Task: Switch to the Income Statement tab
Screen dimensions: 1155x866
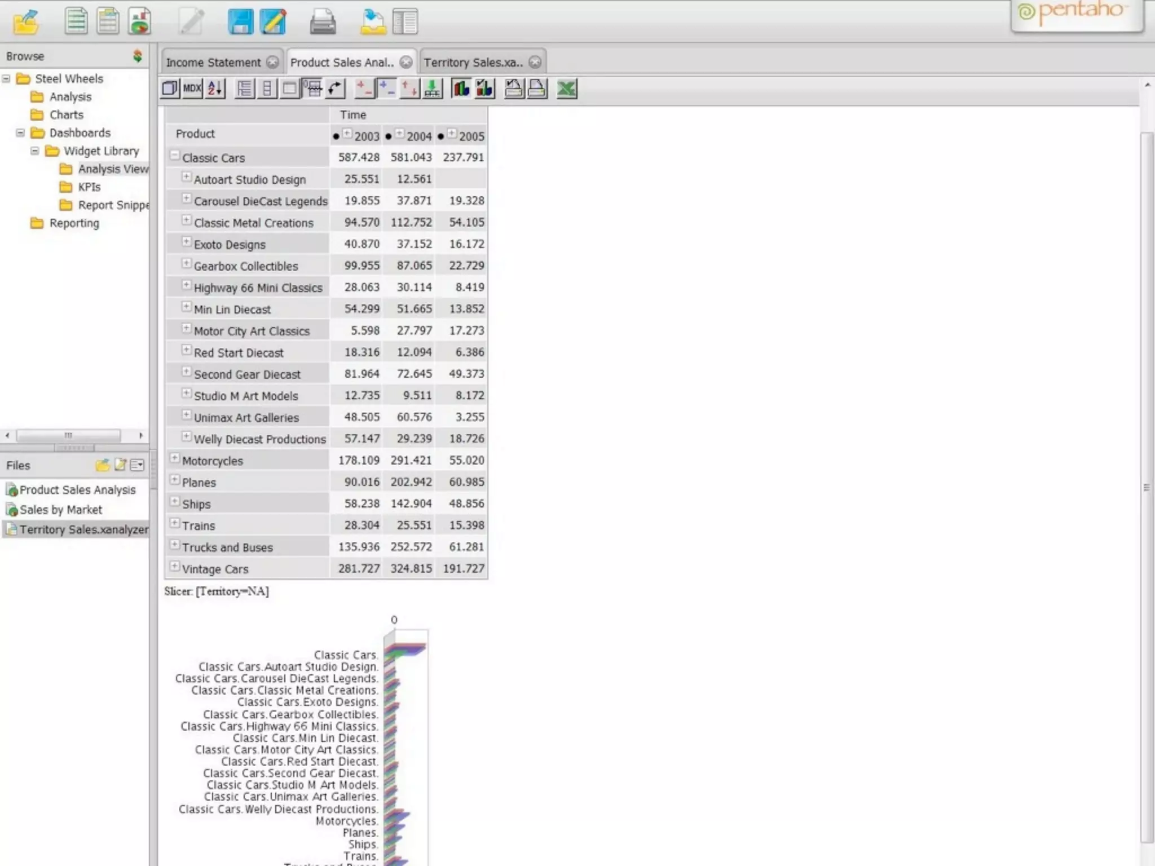Action: pyautogui.click(x=213, y=63)
